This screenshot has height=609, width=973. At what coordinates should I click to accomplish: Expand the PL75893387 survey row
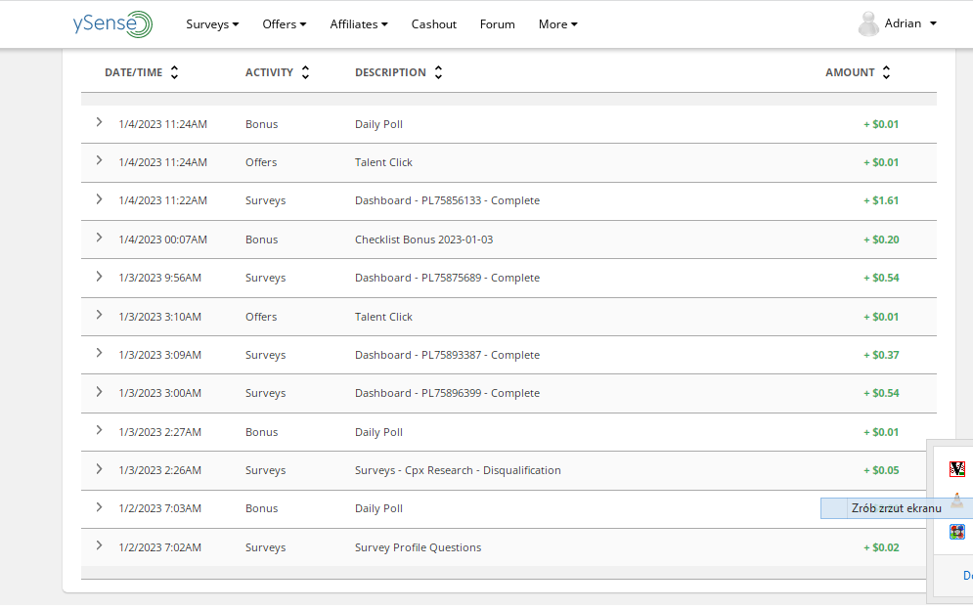pos(99,353)
